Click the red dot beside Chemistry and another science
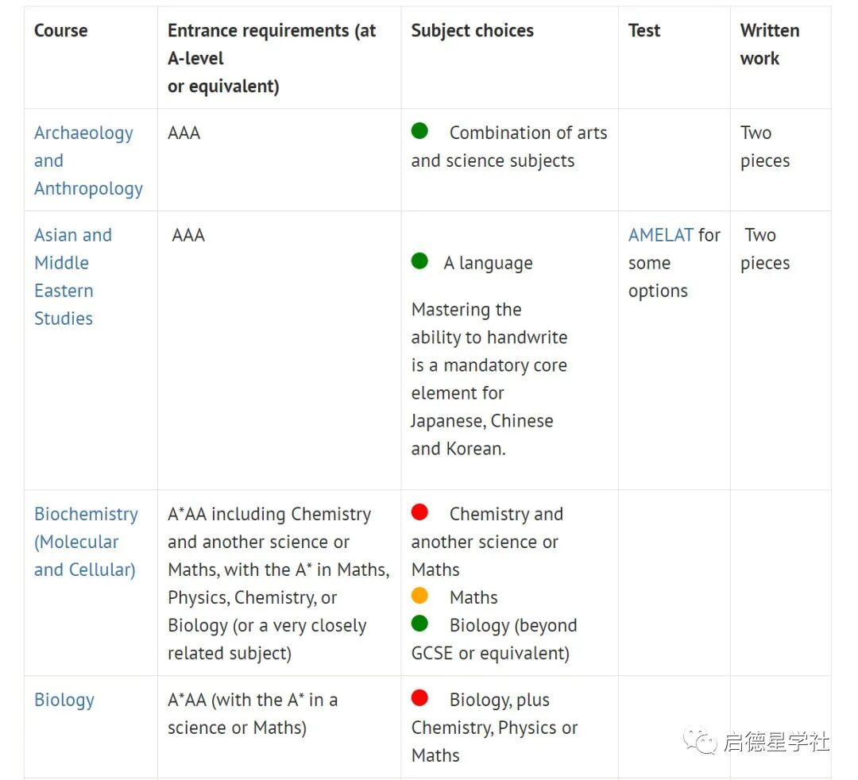858x780 pixels. point(419,512)
